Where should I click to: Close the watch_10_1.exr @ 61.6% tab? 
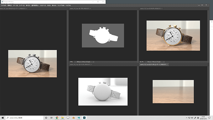coord(91,65)
